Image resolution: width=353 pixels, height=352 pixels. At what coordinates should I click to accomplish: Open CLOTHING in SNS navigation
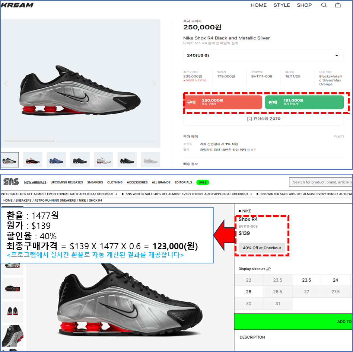point(115,182)
